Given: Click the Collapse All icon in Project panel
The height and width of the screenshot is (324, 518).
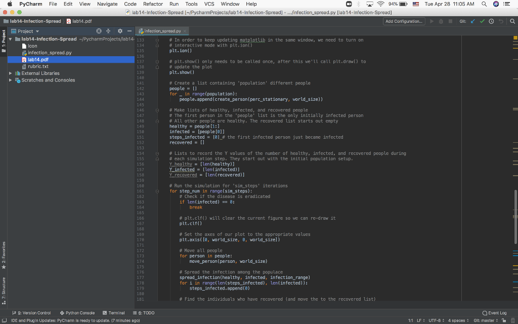Looking at the screenshot, I should tap(108, 31).
